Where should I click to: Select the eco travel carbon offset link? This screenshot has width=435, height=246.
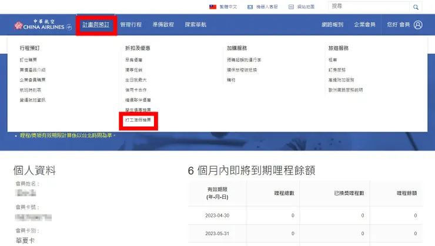(242, 70)
